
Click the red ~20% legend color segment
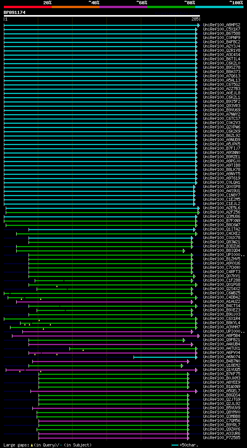click(28, 7)
